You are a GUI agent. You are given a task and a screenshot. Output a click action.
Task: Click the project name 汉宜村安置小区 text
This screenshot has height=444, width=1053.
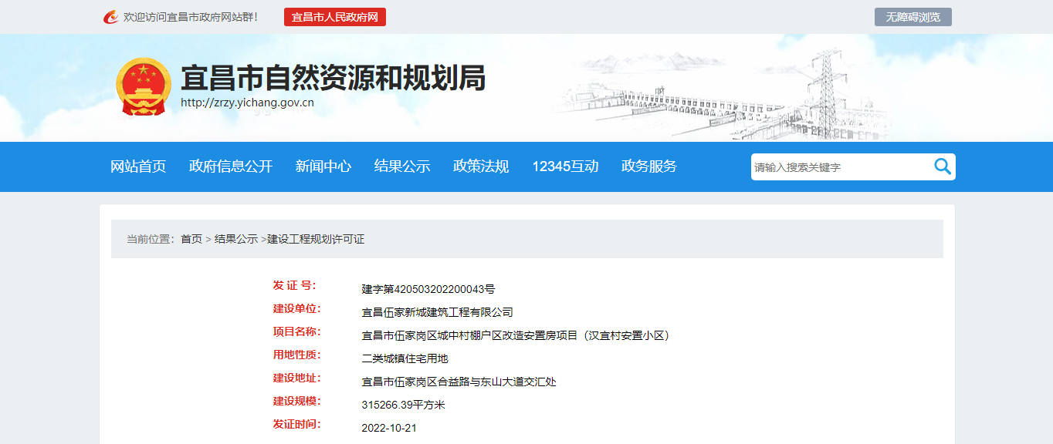point(626,335)
